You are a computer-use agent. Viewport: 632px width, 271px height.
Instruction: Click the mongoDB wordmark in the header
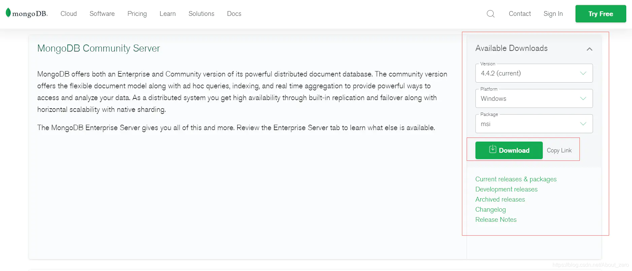click(x=30, y=14)
